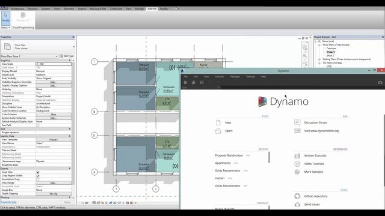This screenshot has width=385, height=216.
Task: Open the Manage ribbon tab
Action: click(140, 8)
